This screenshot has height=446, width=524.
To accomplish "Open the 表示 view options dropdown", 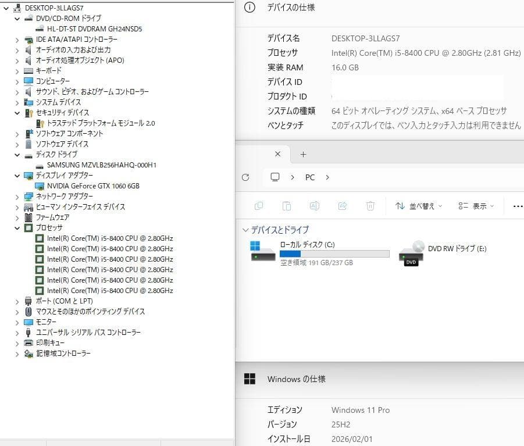I will (477, 206).
